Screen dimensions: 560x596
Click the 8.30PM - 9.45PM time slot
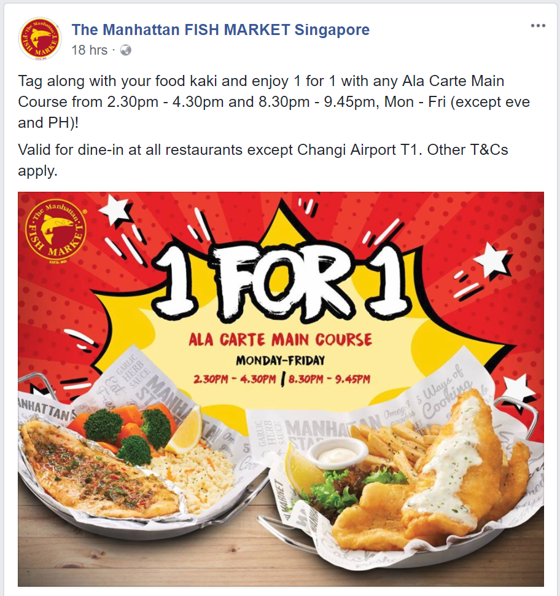[329, 379]
